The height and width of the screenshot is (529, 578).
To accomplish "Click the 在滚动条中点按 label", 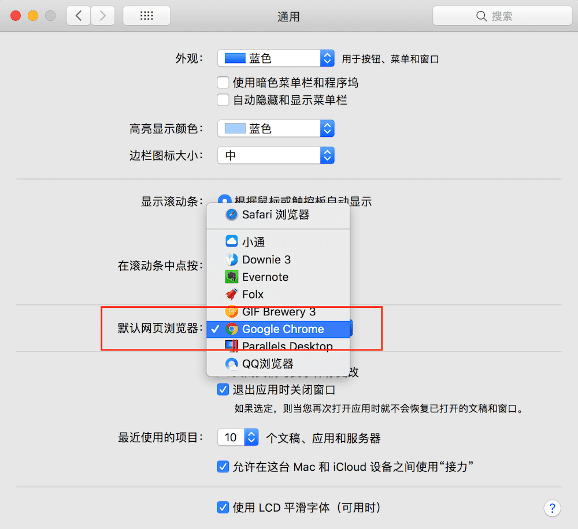I will [x=160, y=265].
